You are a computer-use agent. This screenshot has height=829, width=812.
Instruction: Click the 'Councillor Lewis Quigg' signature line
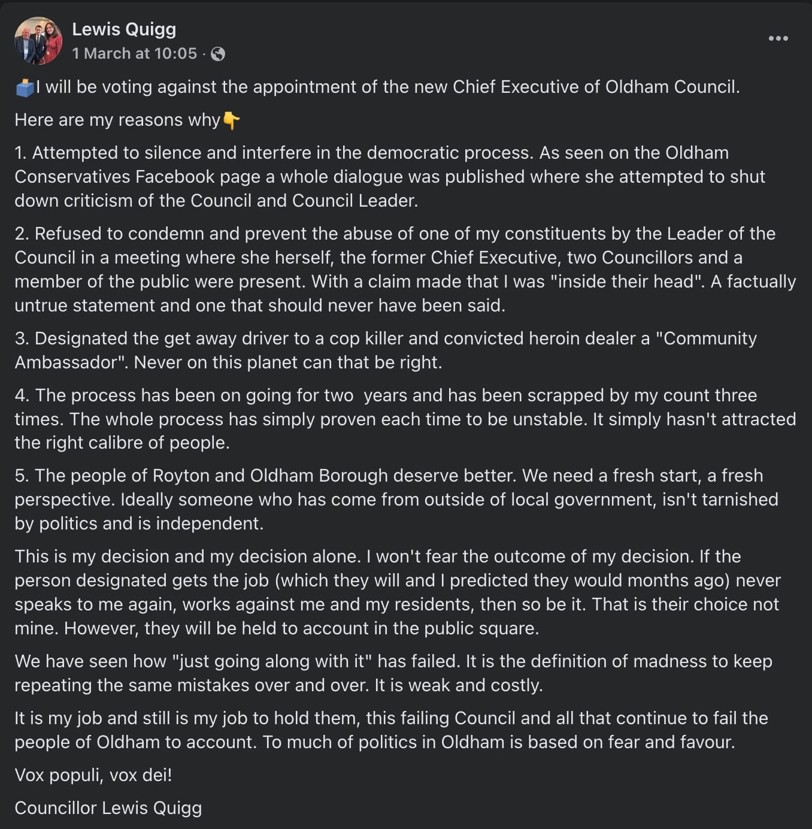coord(108,808)
